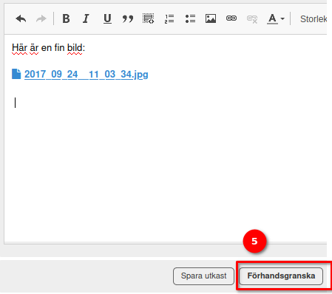Click the Spara utkast button
Viewport: 332px width, 294px height.
point(203,276)
